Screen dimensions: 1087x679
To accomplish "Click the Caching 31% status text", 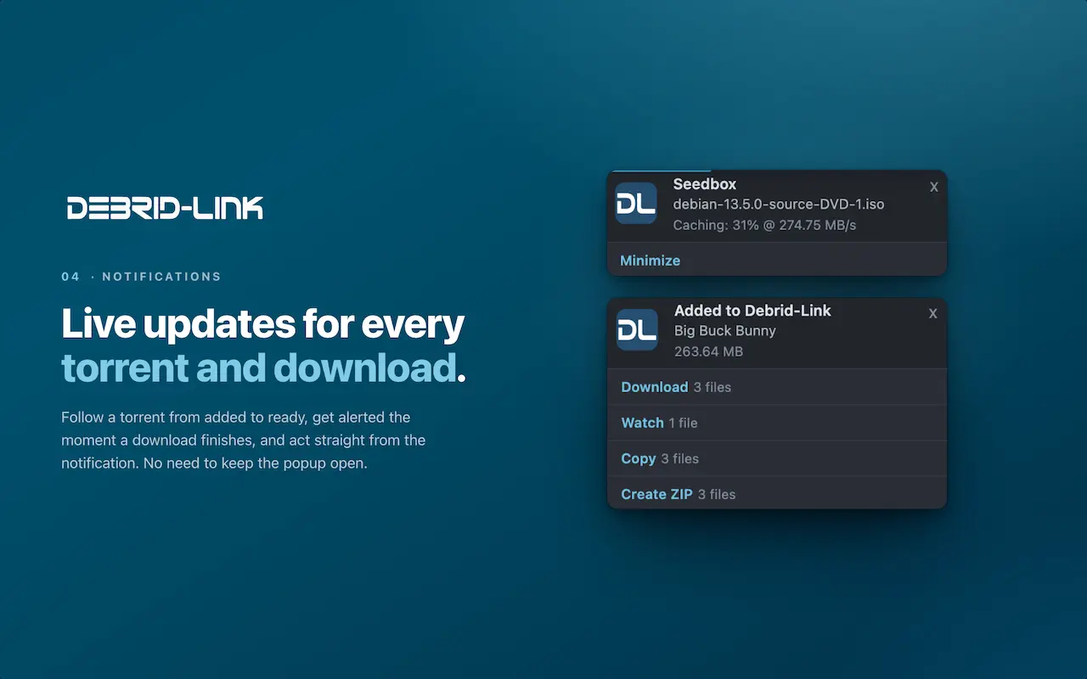I will click(764, 225).
